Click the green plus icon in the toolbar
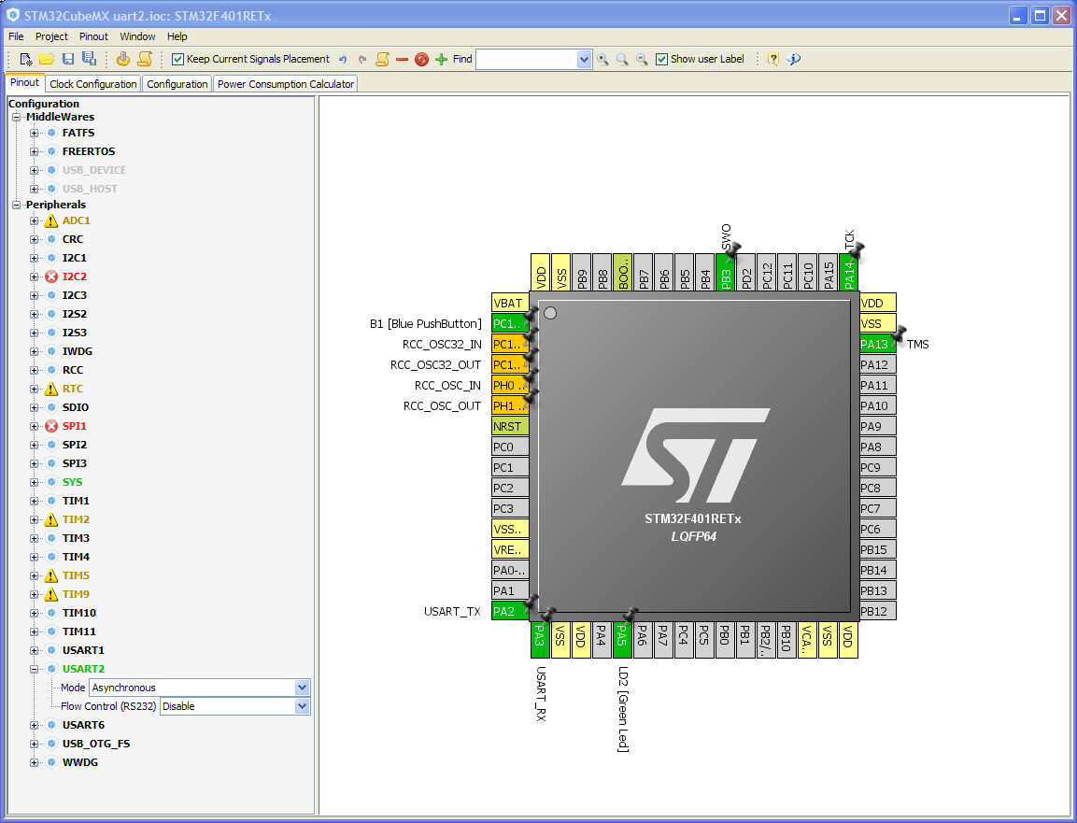1077x823 pixels. (x=441, y=59)
